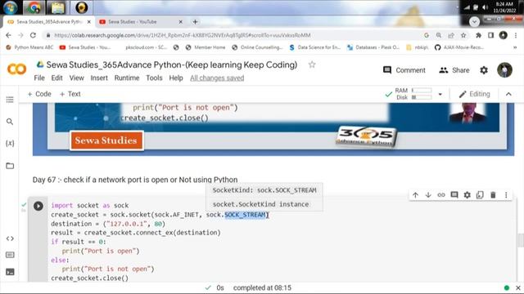The width and height of the screenshot is (524, 294).
Task: Open Google account avatar in Colab header
Action: 504,70
